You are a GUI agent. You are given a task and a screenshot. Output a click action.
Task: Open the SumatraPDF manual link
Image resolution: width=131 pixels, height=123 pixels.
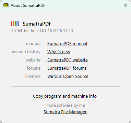(67, 44)
